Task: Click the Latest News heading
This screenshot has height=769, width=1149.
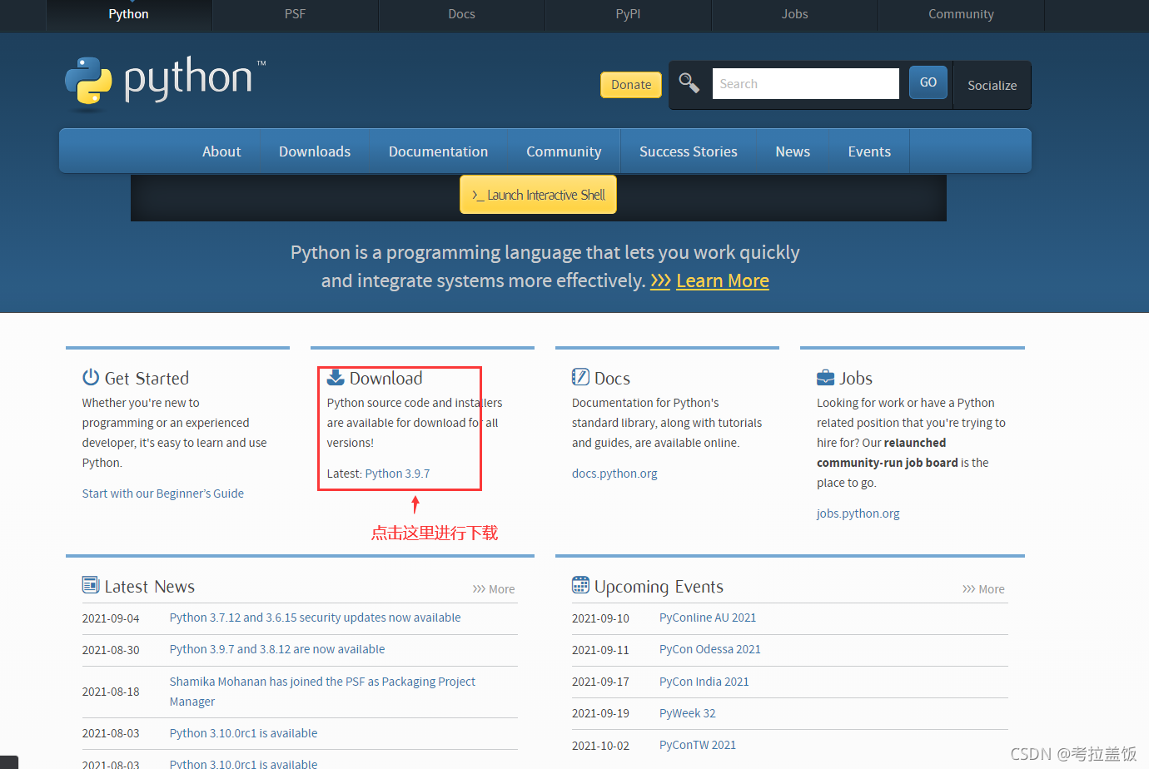Action: click(150, 587)
